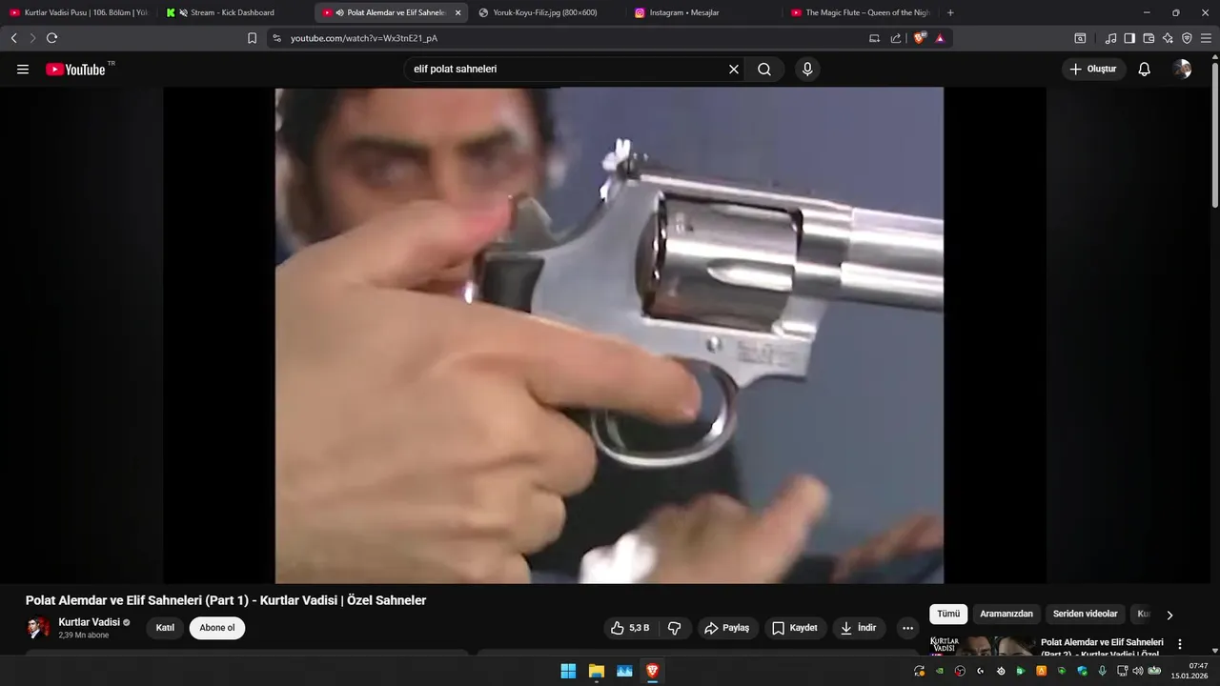Viewport: 1220px width, 686px height.
Task: Like the video (5,3 B)
Action: (630, 628)
